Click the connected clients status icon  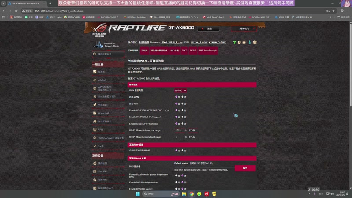click(239, 42)
